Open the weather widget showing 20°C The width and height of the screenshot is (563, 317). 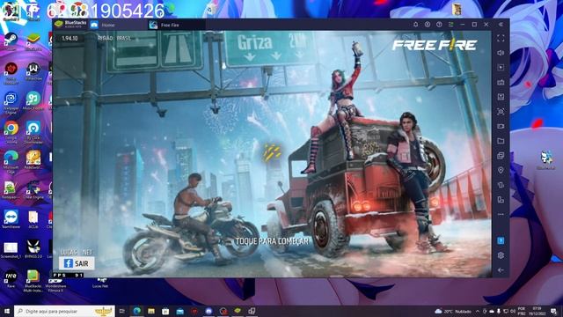coord(453,311)
